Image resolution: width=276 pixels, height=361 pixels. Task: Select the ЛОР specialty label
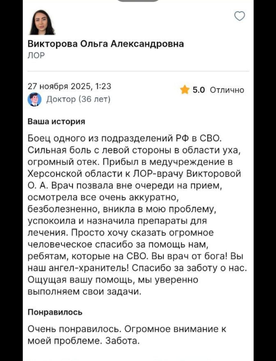click(36, 55)
